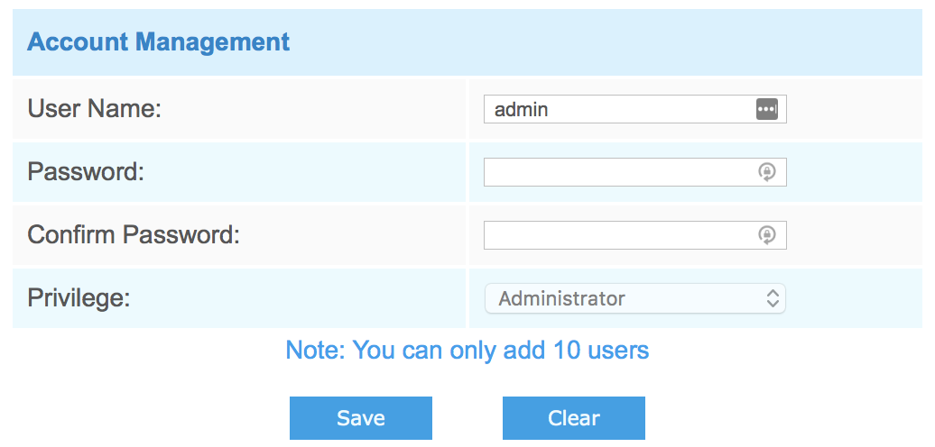Click the Account Management heading

[x=159, y=41]
